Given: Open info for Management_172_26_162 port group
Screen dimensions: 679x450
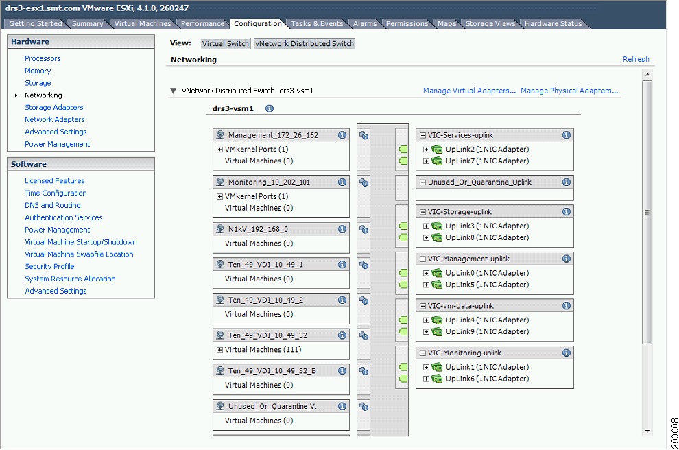Looking at the screenshot, I should pyautogui.click(x=342, y=135).
